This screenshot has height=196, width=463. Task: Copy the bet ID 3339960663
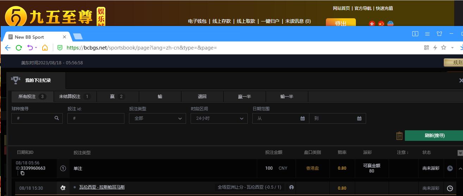point(23,173)
